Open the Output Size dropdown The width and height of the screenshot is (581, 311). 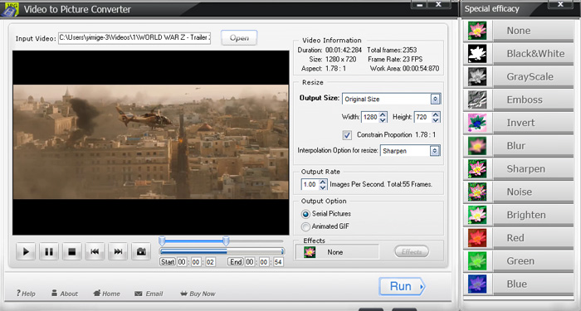pos(436,99)
